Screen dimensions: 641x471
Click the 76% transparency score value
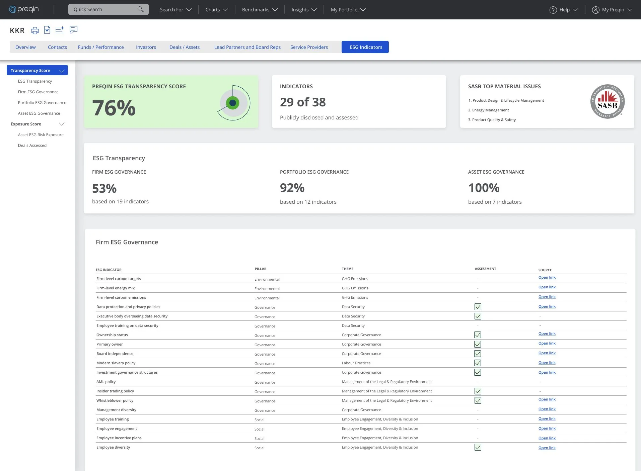[114, 108]
